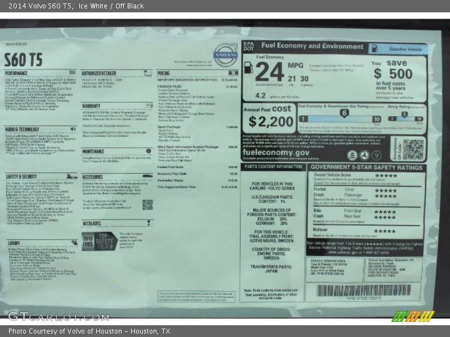
Task: Click the gas pump icon next to Gasoline Vehicle
Action: click(x=375, y=49)
